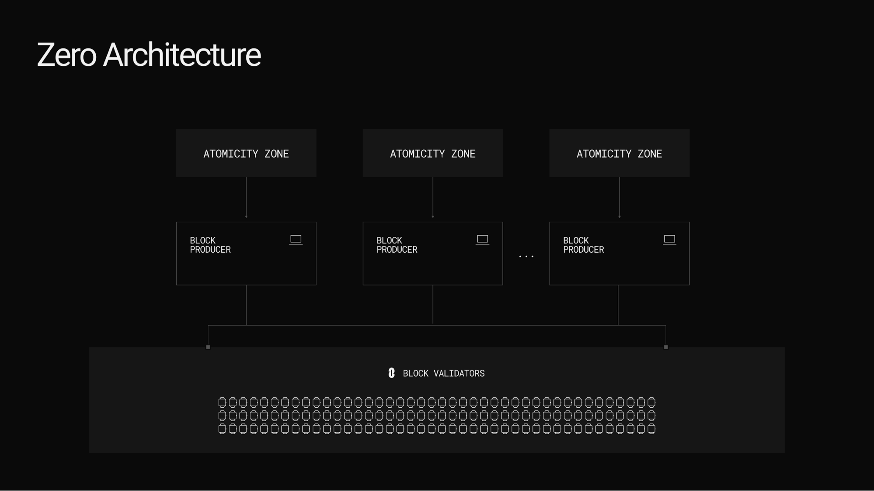Click the right square connector node on the validators panel
Viewport: 874px width, 491px height.
coord(666,347)
